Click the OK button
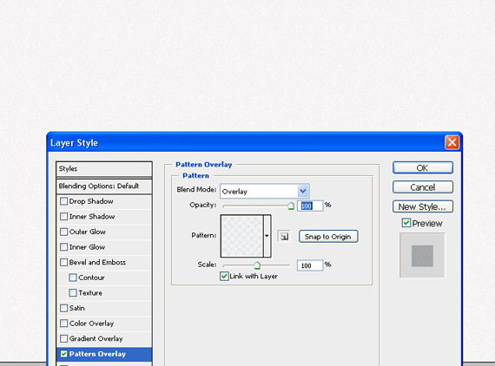 (x=423, y=167)
